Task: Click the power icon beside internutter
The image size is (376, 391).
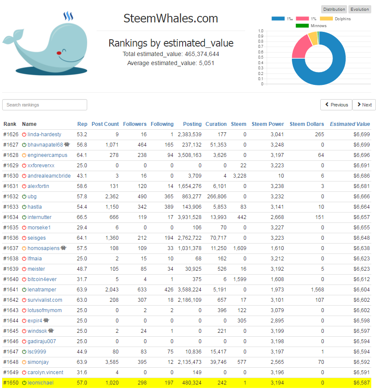Action: (x=24, y=217)
